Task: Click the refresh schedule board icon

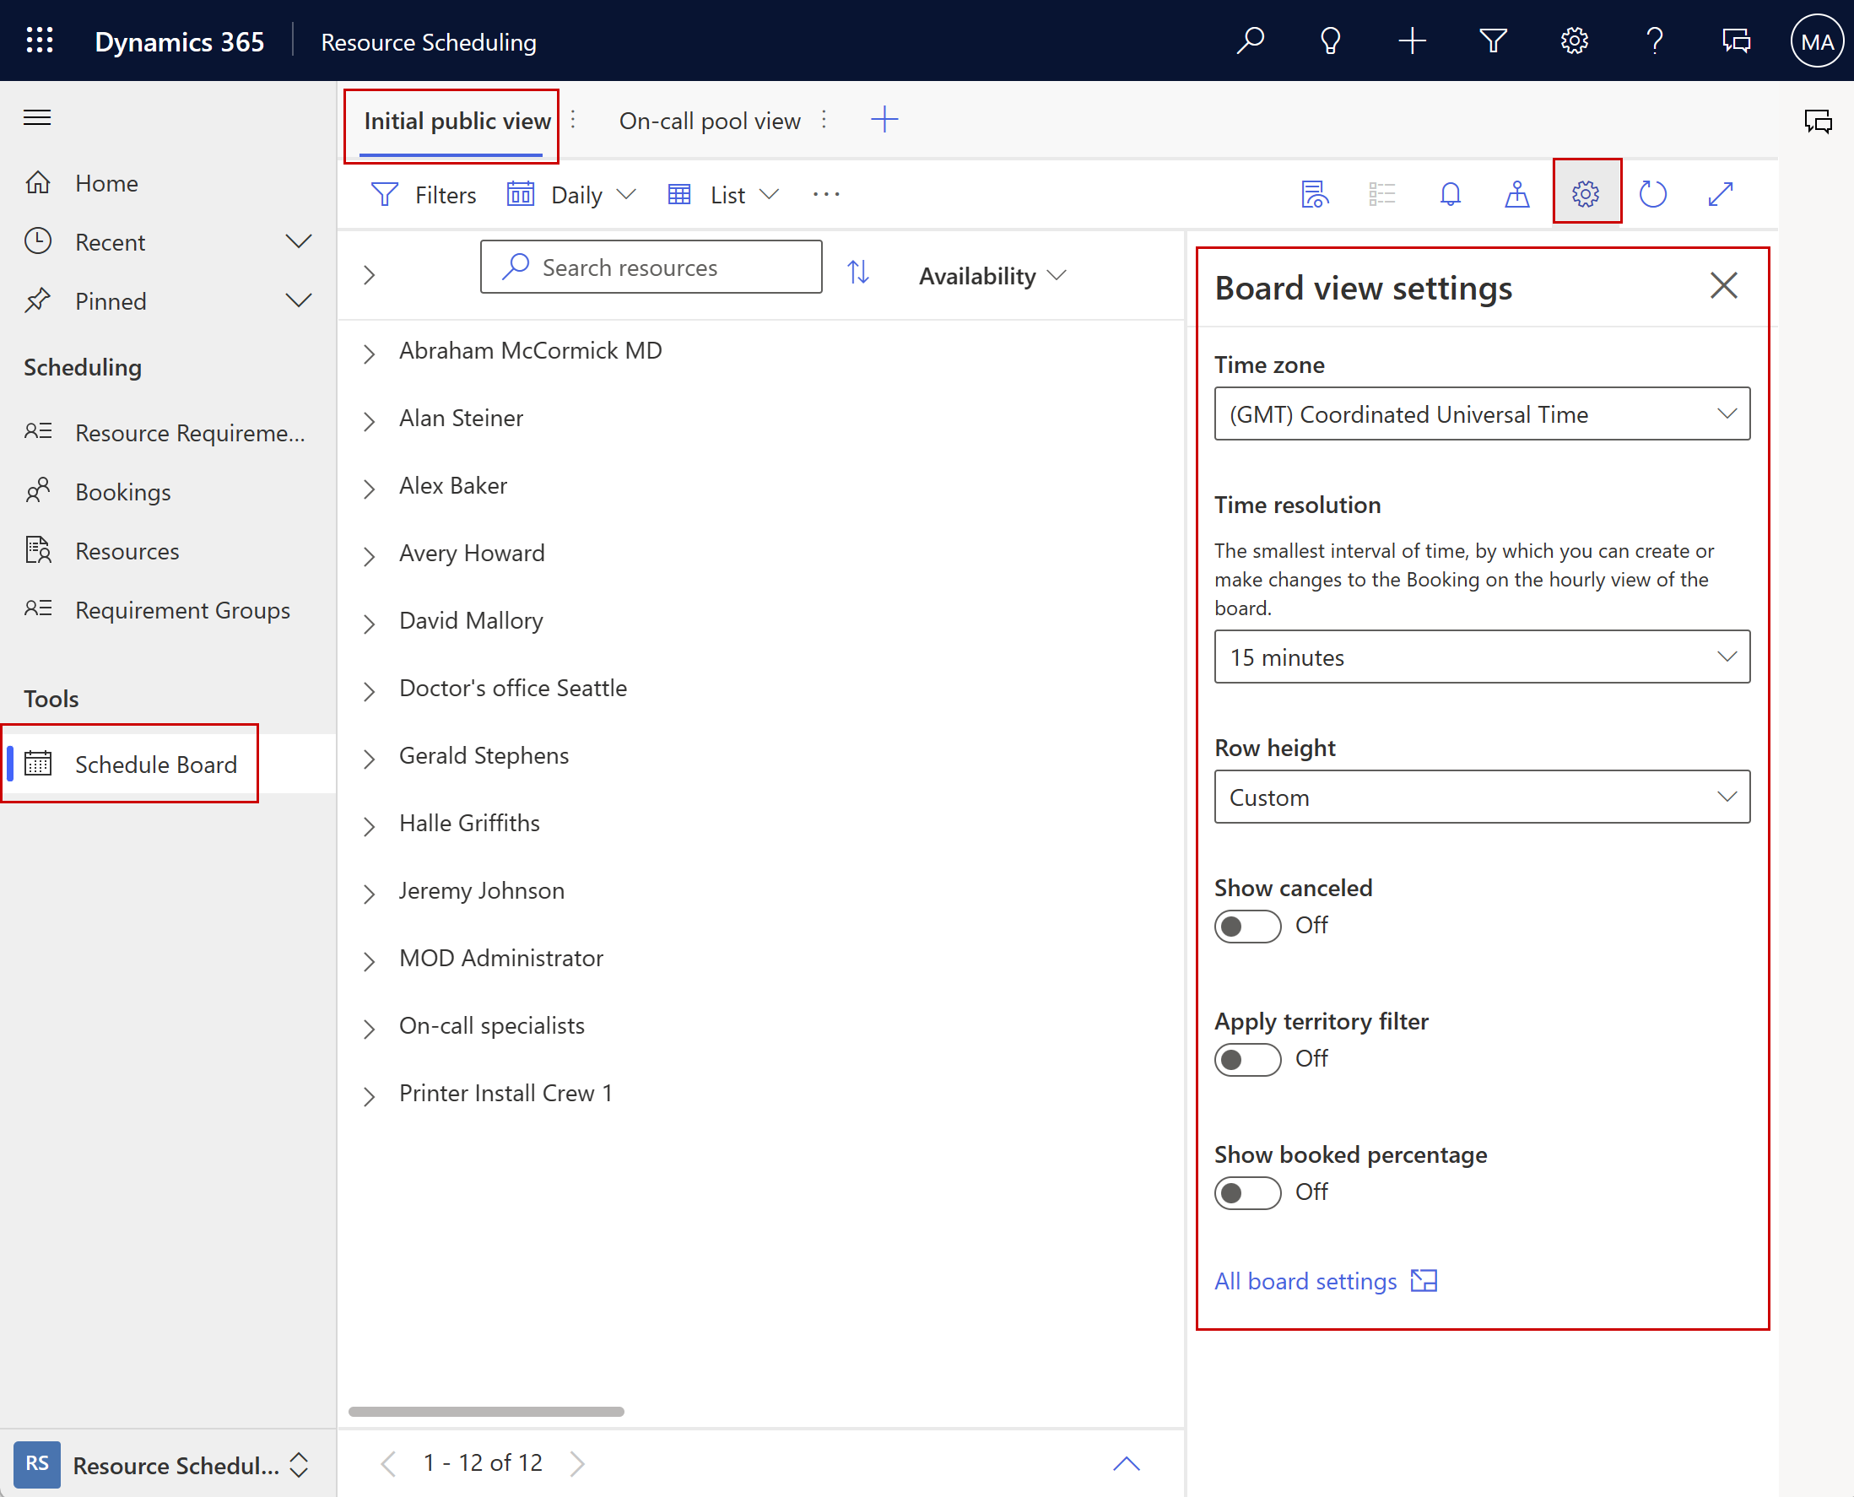Action: coord(1654,194)
